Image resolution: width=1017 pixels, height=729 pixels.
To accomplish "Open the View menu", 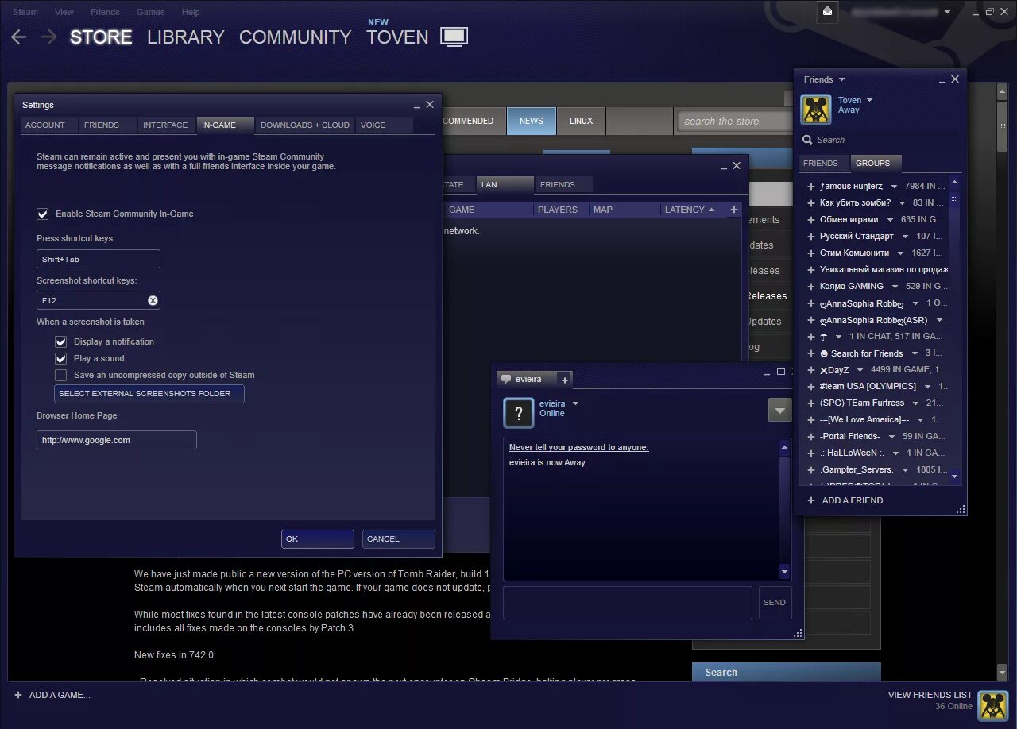I will (64, 12).
